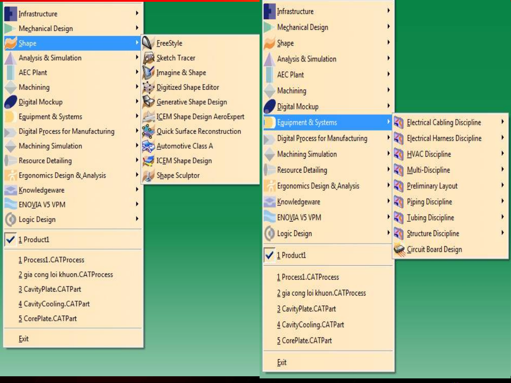
Task: Click the Sketch Tracer icon
Action: [x=148, y=58]
